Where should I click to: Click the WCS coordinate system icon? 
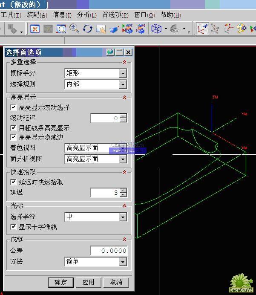click(x=202, y=29)
